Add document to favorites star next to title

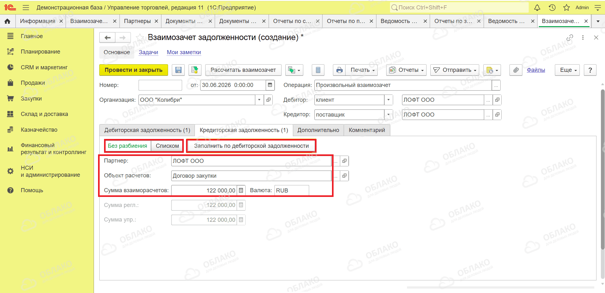(x=140, y=37)
